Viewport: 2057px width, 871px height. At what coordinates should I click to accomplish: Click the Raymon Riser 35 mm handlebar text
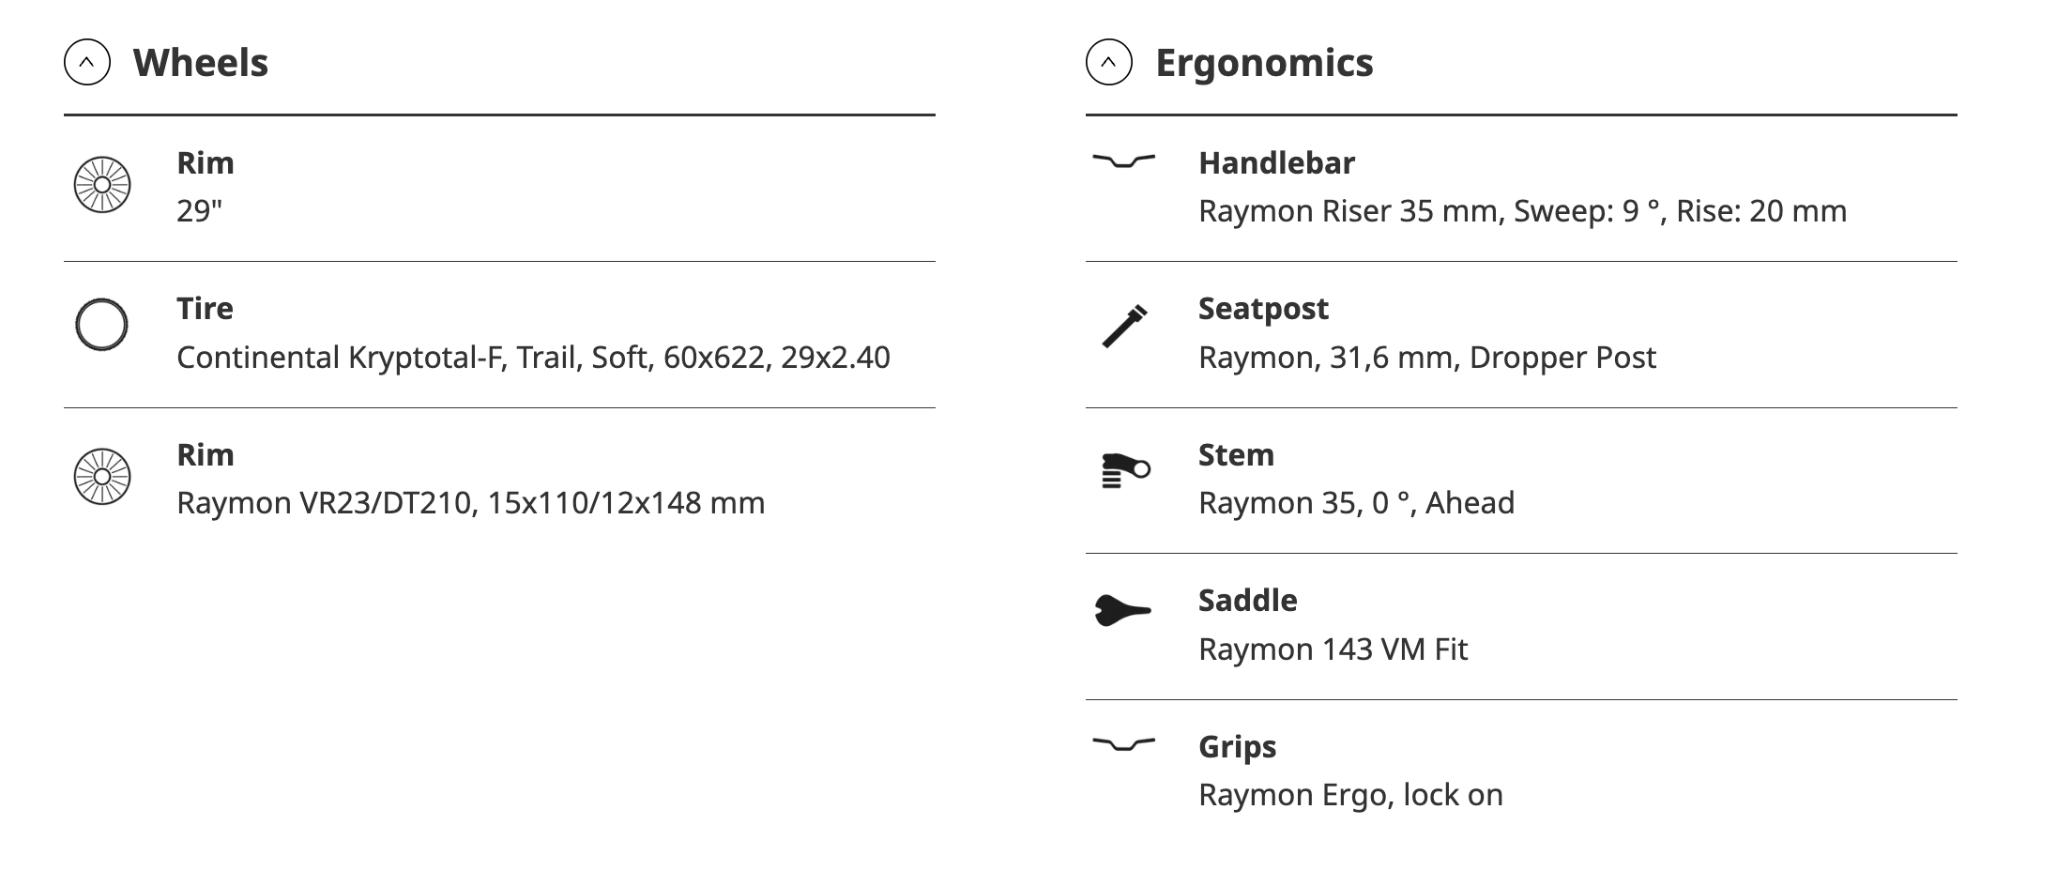(1522, 211)
